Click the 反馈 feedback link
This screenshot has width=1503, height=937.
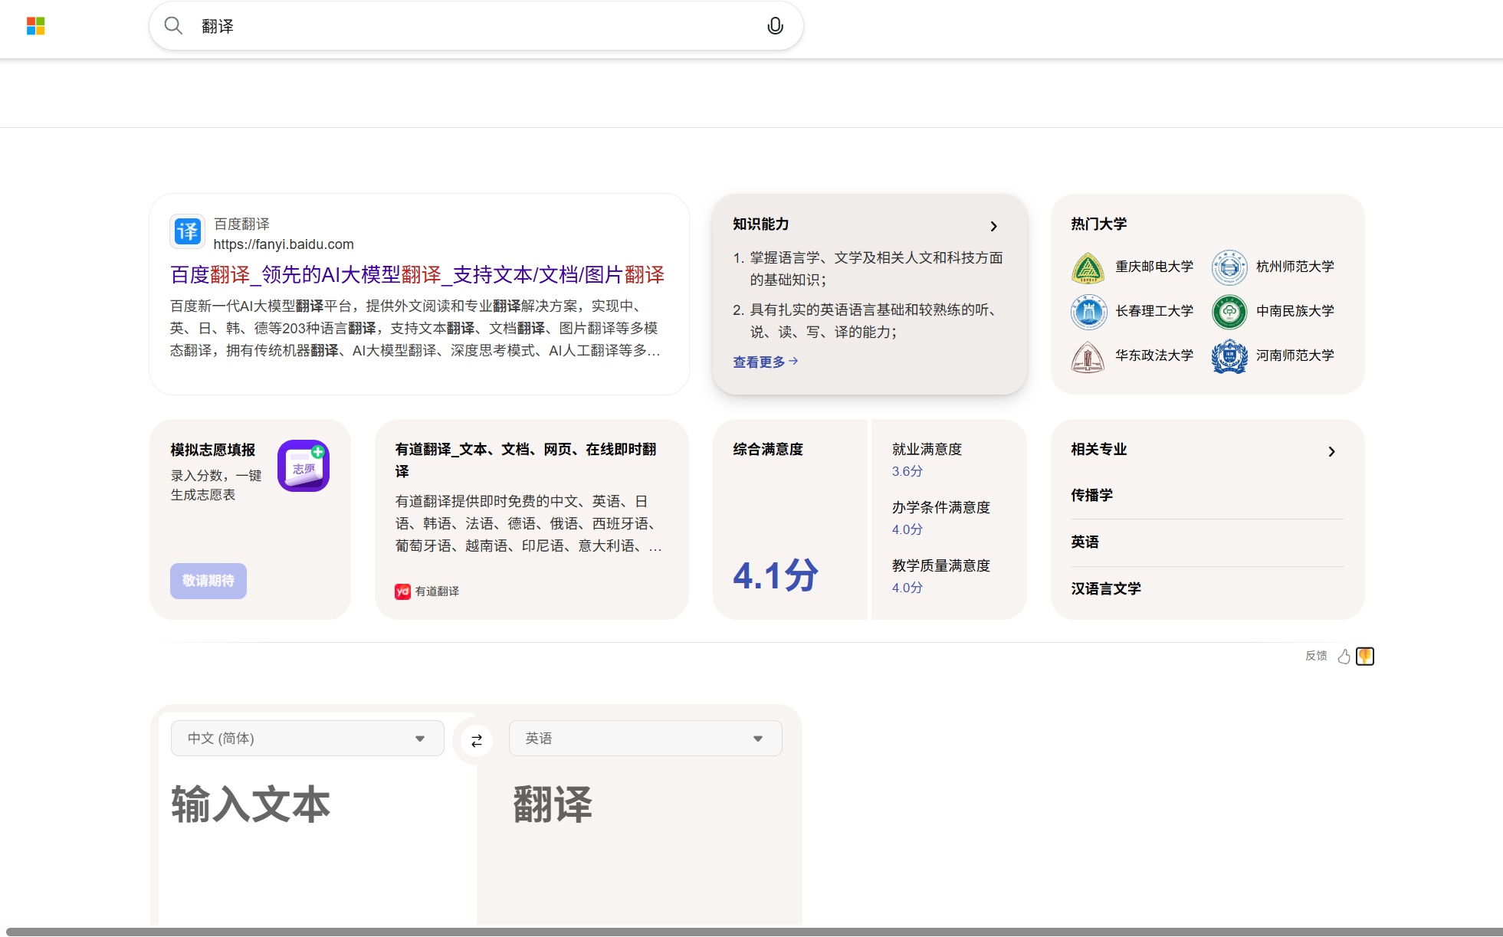point(1316,656)
